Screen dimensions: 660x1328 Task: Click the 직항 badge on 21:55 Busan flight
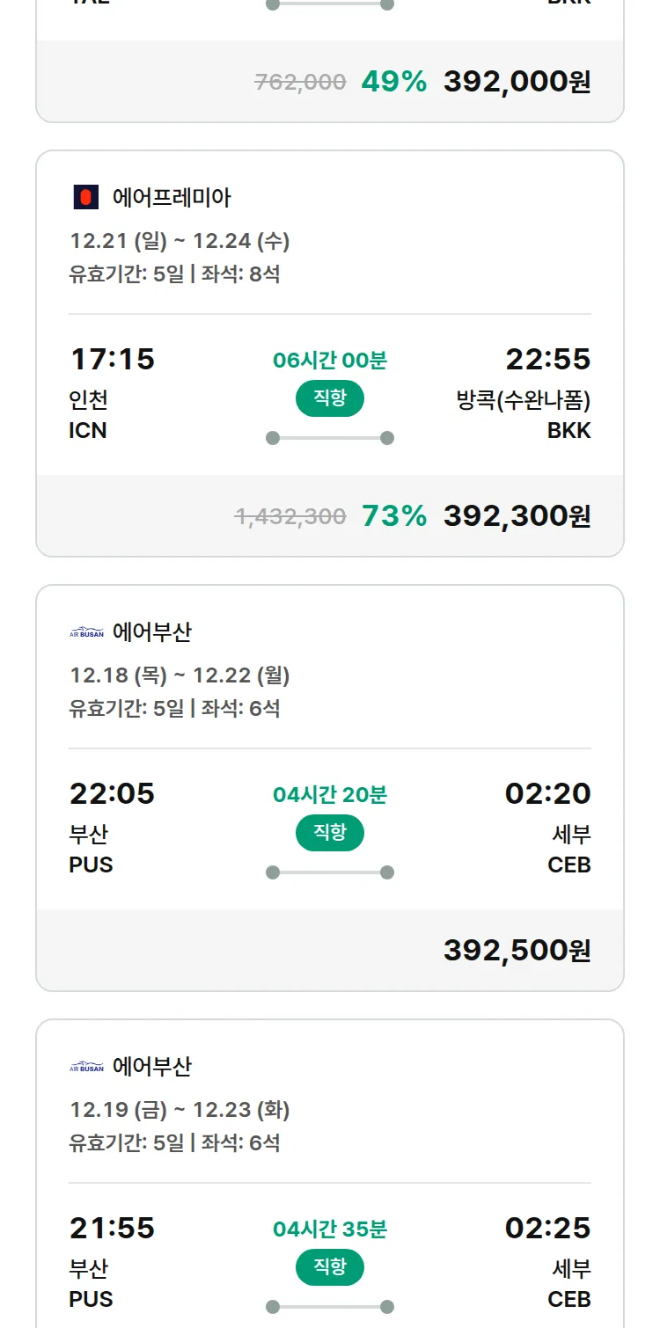point(330,1267)
